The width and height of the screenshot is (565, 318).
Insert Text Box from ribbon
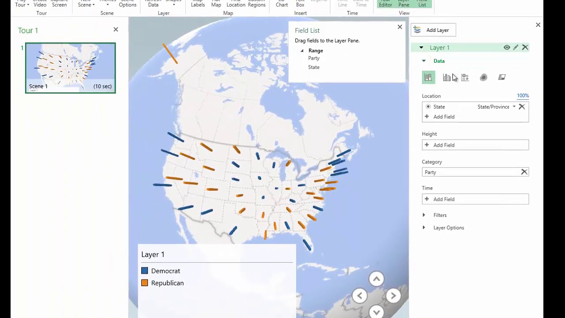(300, 4)
